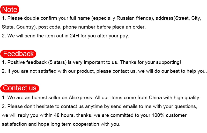Viewport: 207px width, 133px height.
Task: Click the '100% customer' text
Action: click(169, 115)
